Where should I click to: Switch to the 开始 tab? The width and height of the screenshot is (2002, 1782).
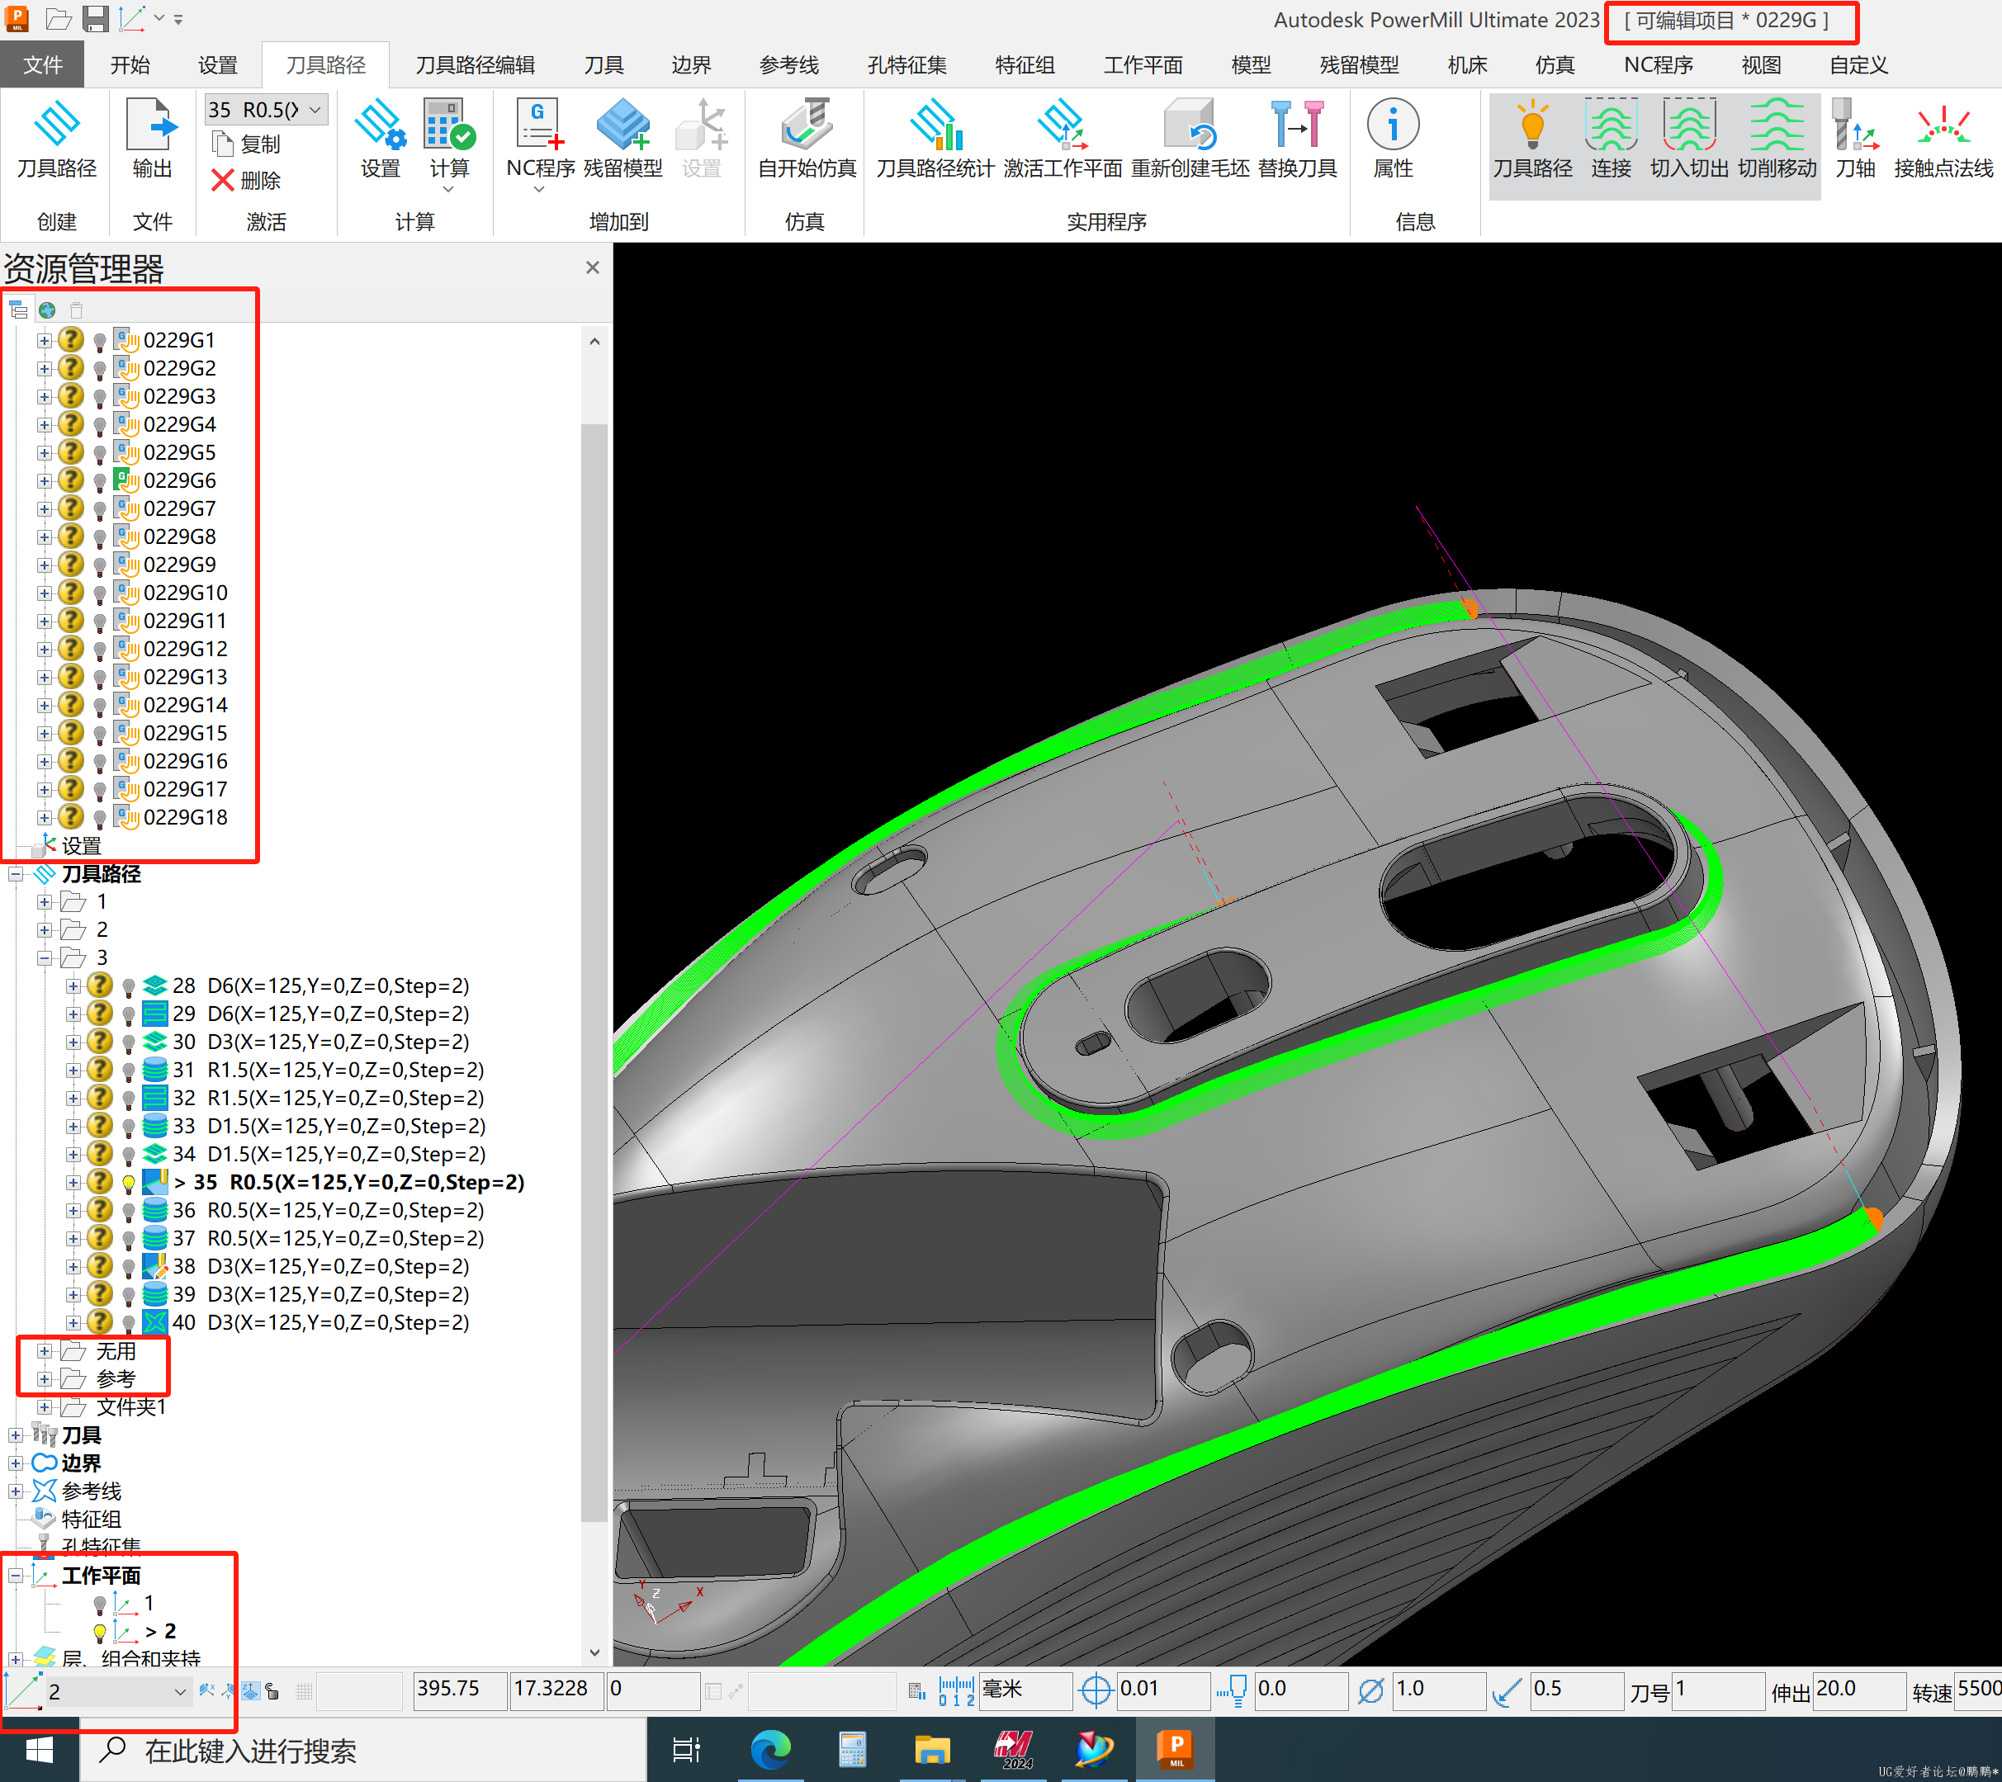130,64
